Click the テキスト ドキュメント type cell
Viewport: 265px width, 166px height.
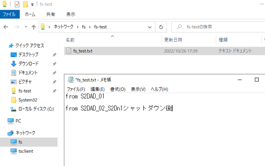(x=235, y=51)
